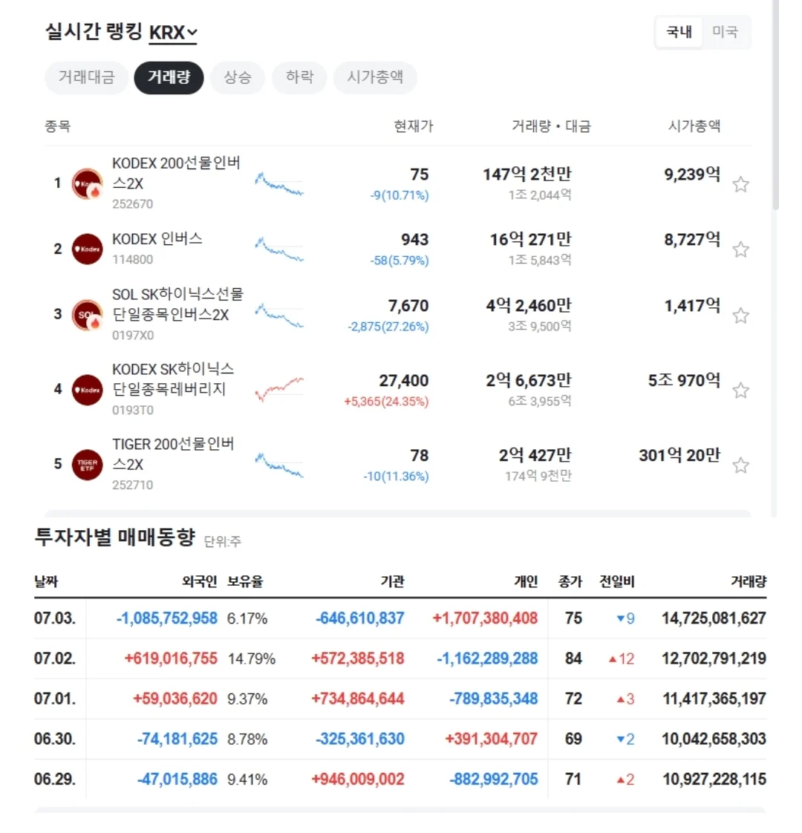Mark TIGER 200선물인버스2X star as favorite
The height and width of the screenshot is (833, 802).
pyautogui.click(x=740, y=465)
